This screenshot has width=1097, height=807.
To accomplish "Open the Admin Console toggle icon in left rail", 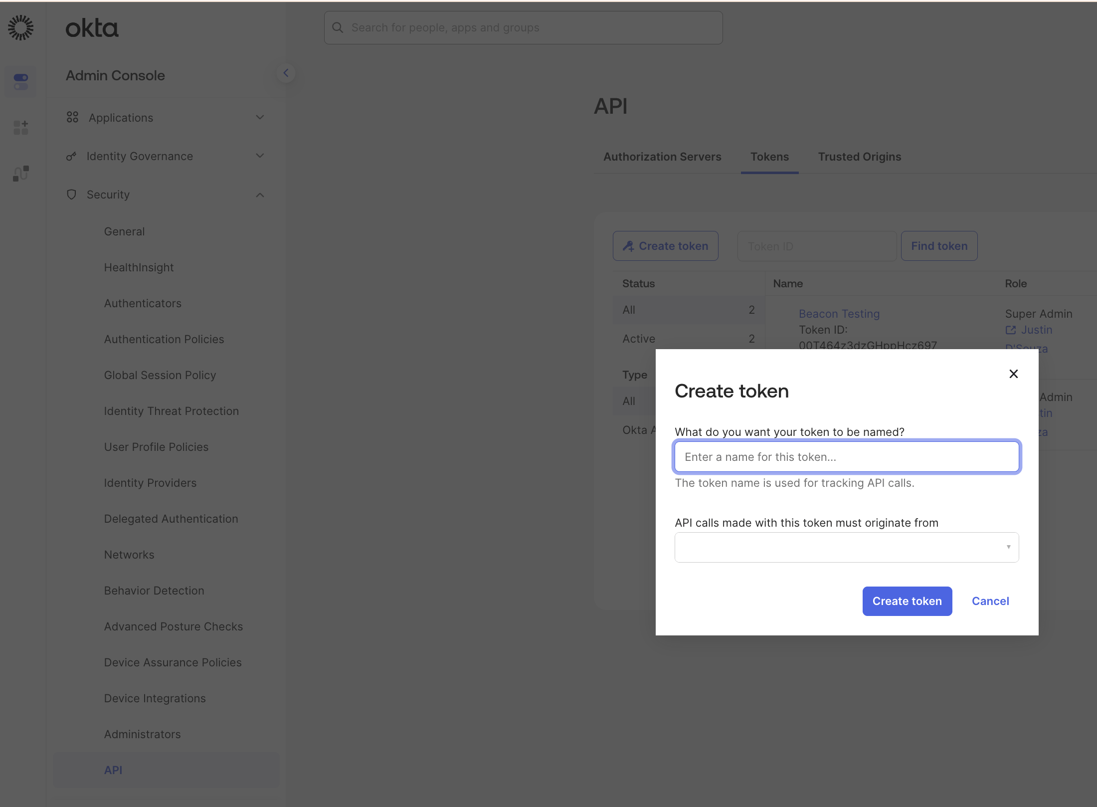I will [21, 82].
